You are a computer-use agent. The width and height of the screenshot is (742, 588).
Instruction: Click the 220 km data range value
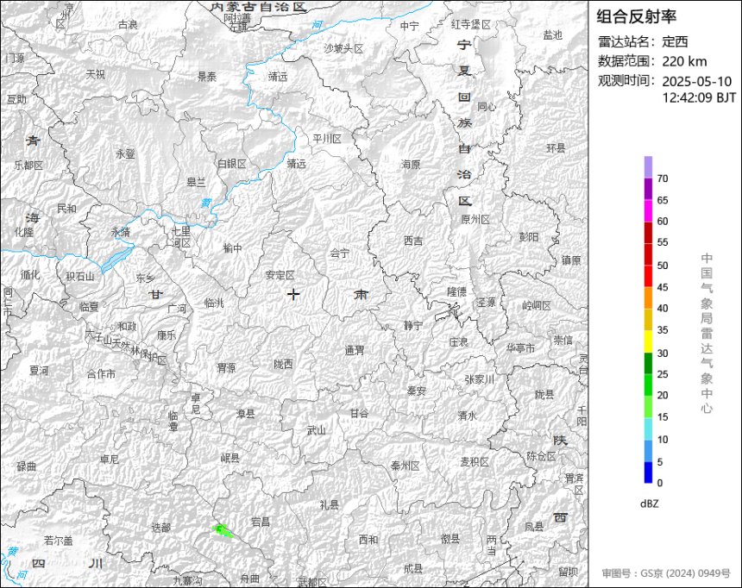point(684,61)
